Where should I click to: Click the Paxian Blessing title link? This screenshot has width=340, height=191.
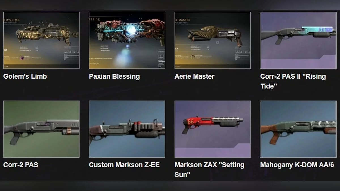point(114,76)
